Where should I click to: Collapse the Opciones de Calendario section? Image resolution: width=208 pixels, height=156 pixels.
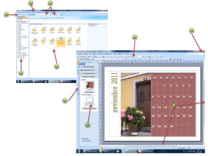click(x=89, y=77)
